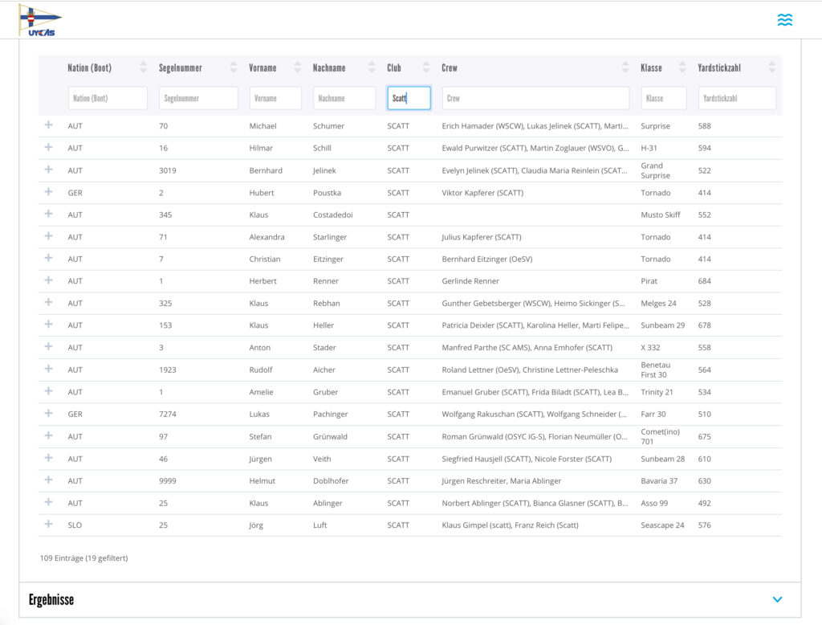The width and height of the screenshot is (822, 625).
Task: Sort by Yardstickzahl column arrows
Action: 771,67
